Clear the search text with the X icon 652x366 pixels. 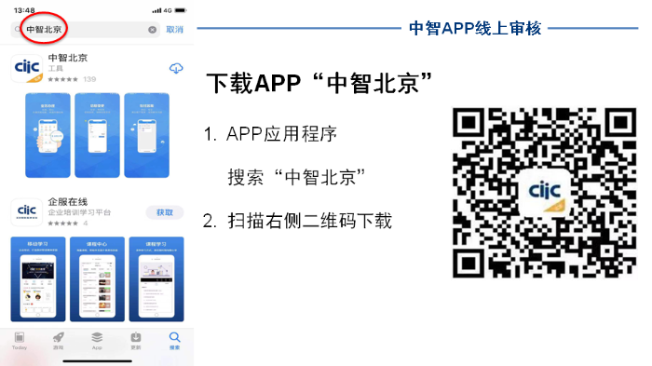[152, 30]
